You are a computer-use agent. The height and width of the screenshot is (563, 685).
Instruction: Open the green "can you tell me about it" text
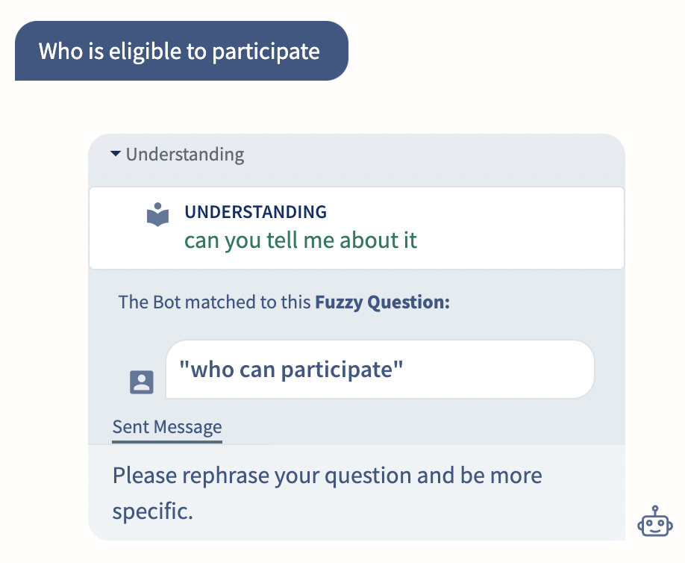(301, 240)
